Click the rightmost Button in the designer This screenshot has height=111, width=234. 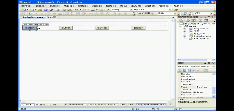[x=138, y=28]
